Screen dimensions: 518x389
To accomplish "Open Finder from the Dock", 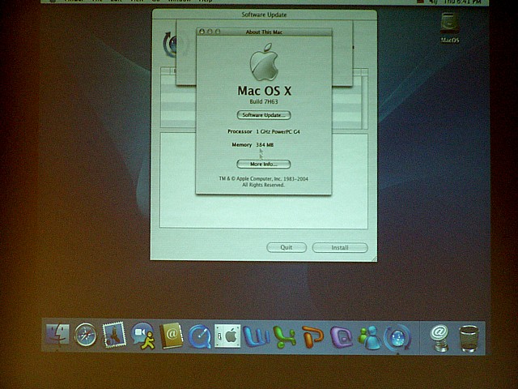I will [x=57, y=335].
